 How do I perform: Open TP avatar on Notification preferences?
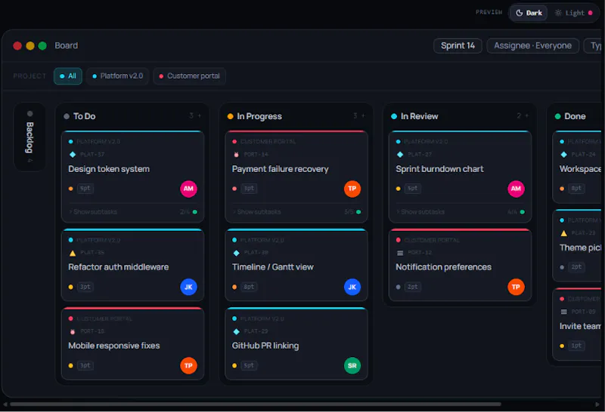(516, 287)
